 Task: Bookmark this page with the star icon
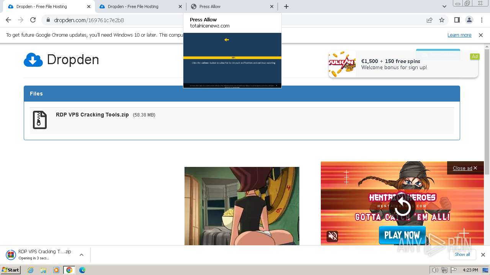(x=442, y=20)
